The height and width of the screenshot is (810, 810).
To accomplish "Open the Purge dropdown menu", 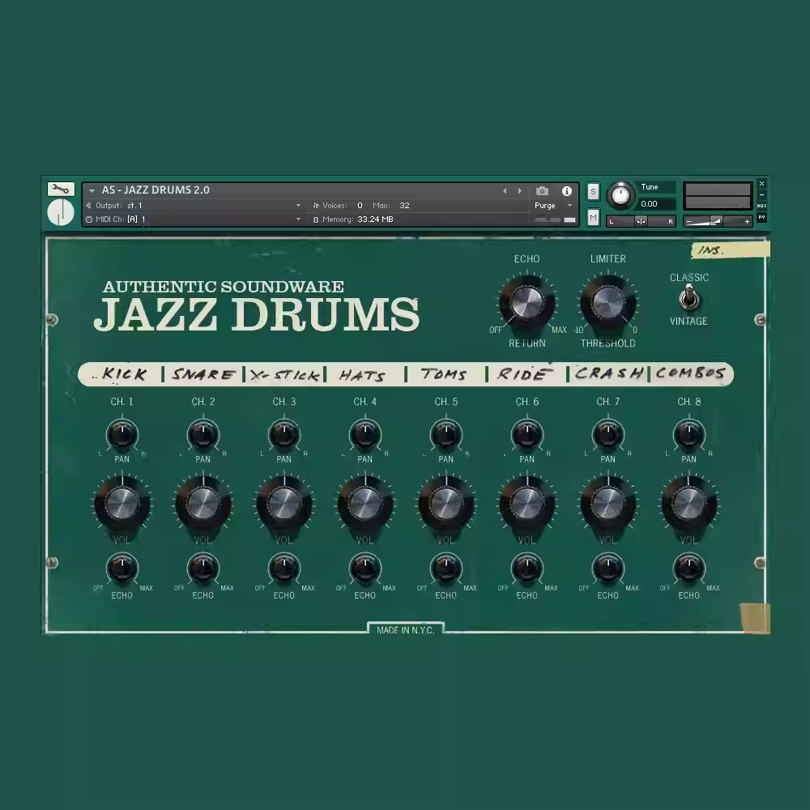I will point(554,205).
